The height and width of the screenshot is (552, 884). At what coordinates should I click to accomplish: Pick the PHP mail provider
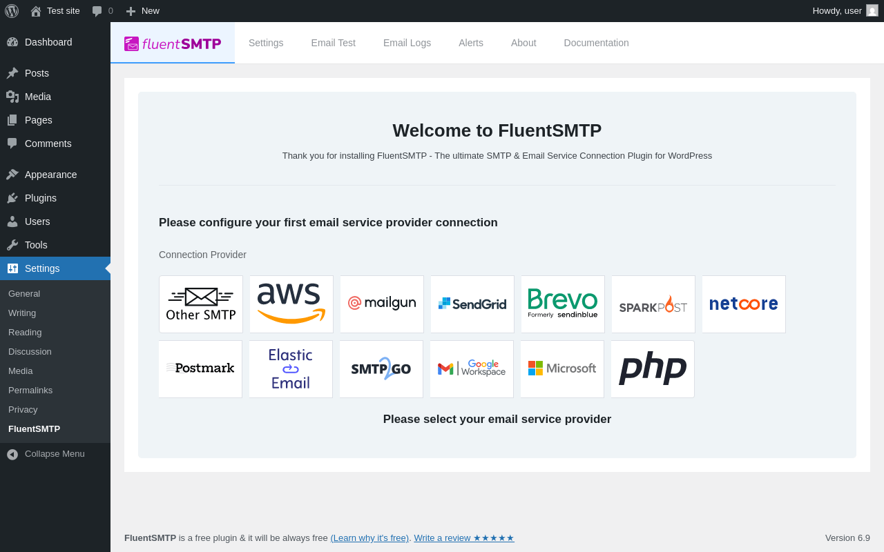[653, 369]
